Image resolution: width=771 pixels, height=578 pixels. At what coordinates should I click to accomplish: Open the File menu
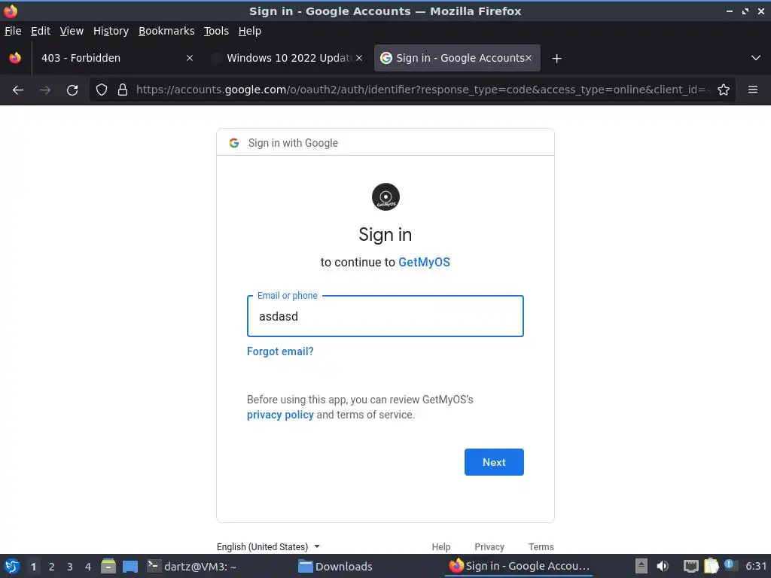coord(13,31)
